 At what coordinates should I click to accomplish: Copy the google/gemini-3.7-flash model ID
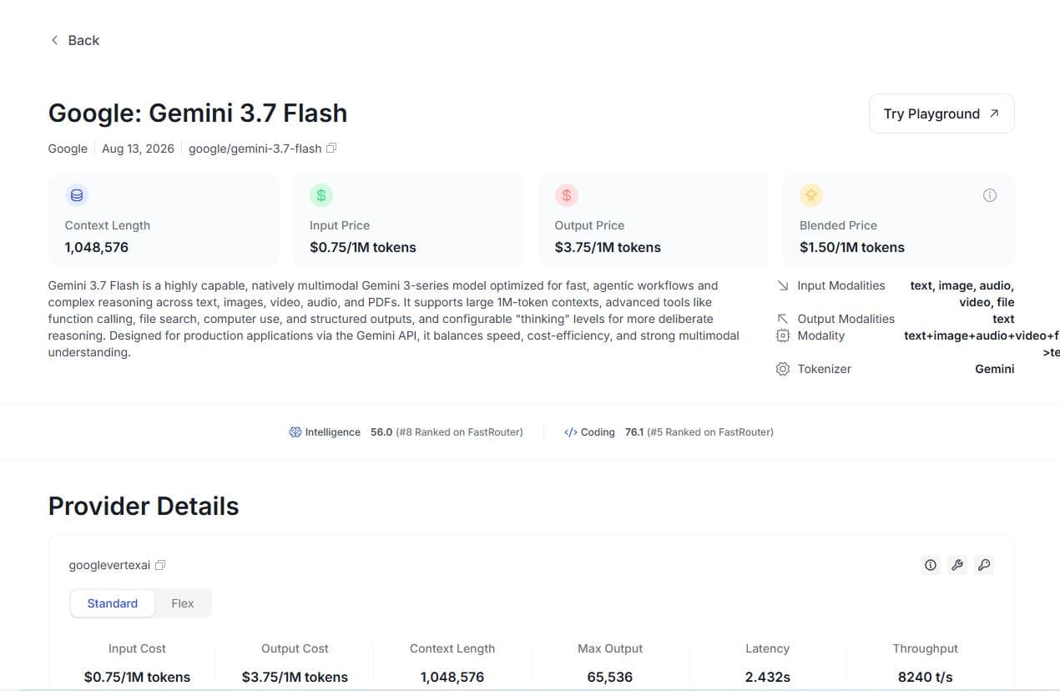(331, 149)
